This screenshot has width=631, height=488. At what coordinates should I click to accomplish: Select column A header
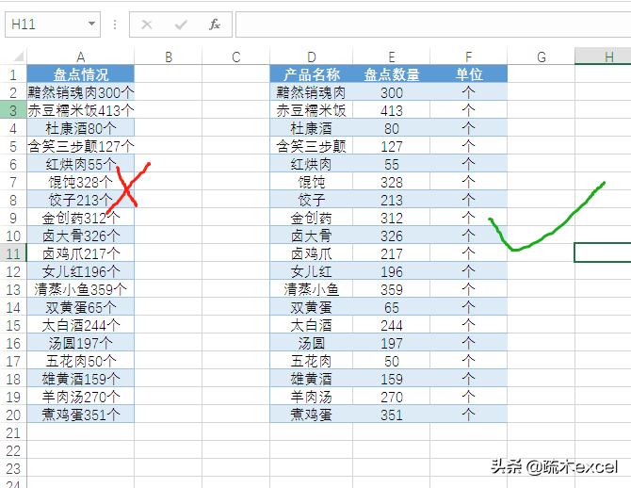pyautogui.click(x=80, y=57)
